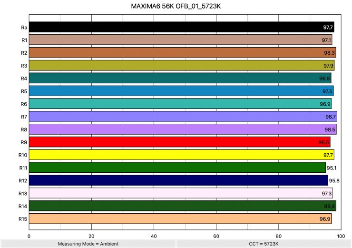Viewport: 352px width, 248px height.
Task: Click the black Ra bar
Action: (x=181, y=27)
